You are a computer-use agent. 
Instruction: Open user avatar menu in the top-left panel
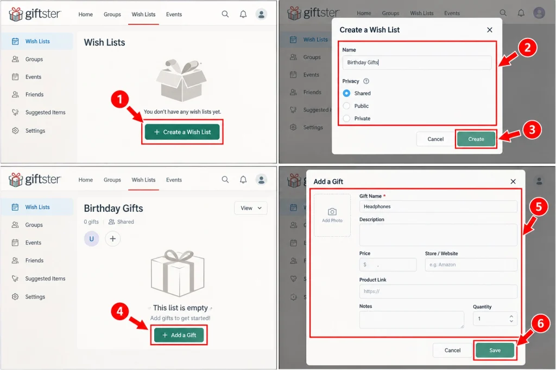261,14
